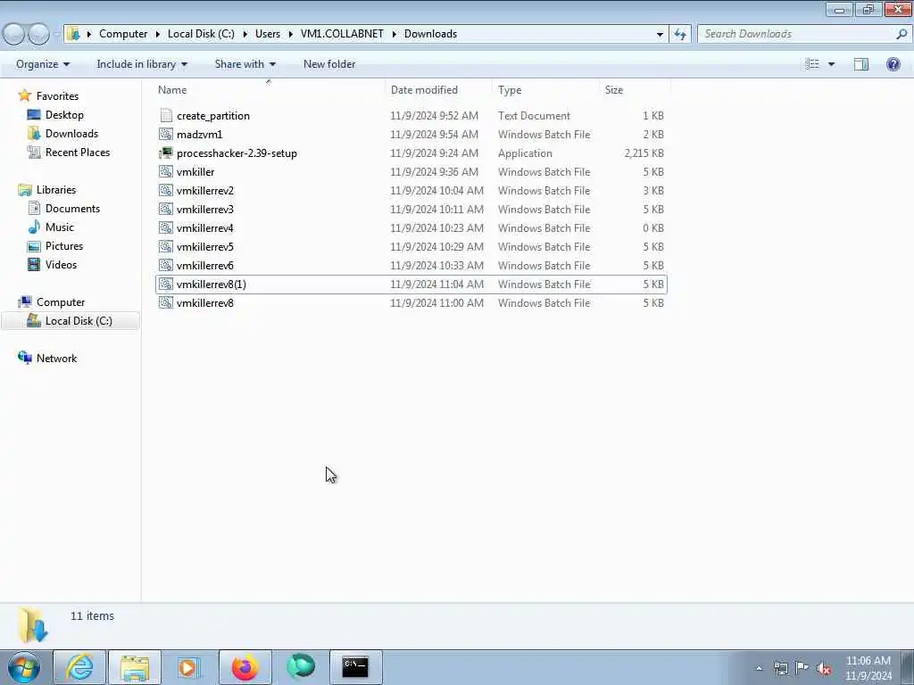Expand the arrow after Computer in breadcrumb
Screen dimensions: 914x685
tap(158, 34)
